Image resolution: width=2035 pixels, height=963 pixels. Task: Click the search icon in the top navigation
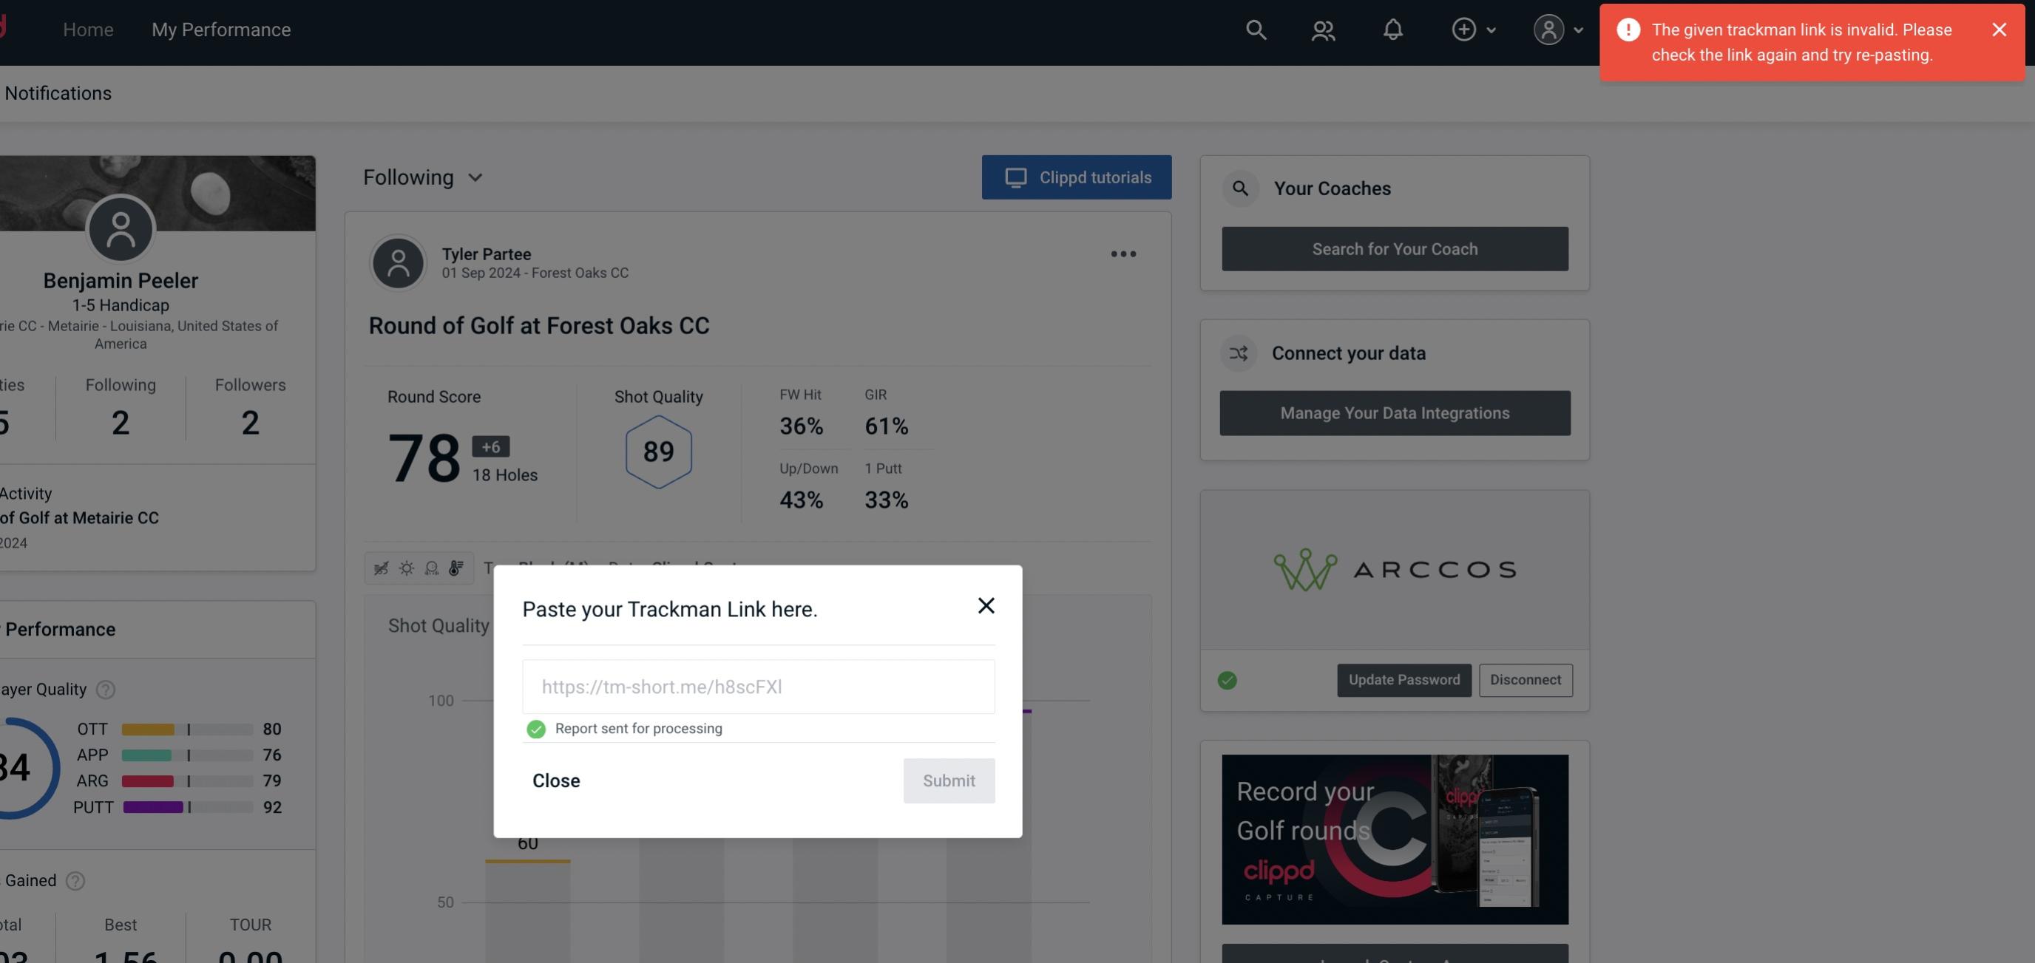point(1253,29)
